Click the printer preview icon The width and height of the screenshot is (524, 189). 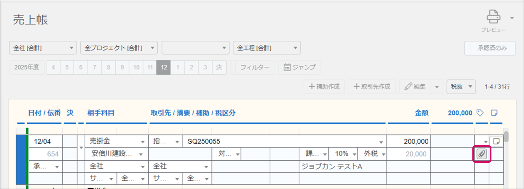(493, 17)
